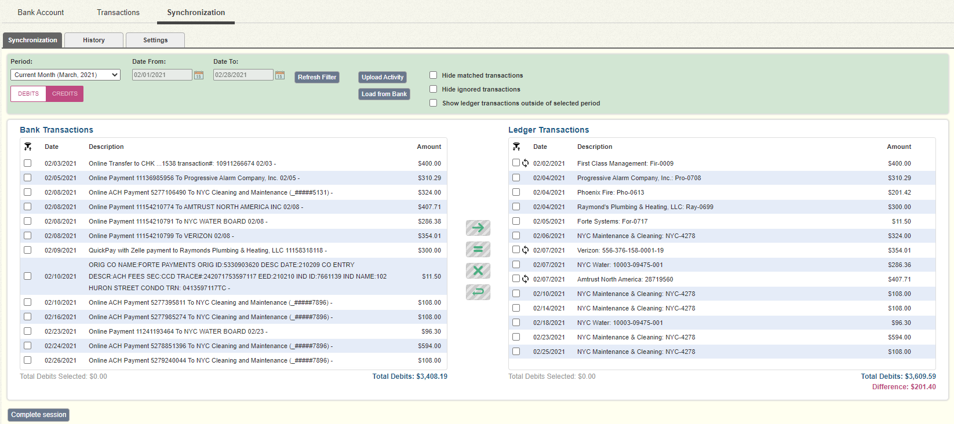This screenshot has height=424, width=954.
Task: Select the Synchronization sub-tab beside History
Action: tap(32, 40)
